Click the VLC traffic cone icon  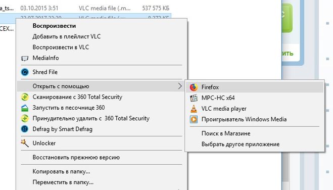click(194, 109)
